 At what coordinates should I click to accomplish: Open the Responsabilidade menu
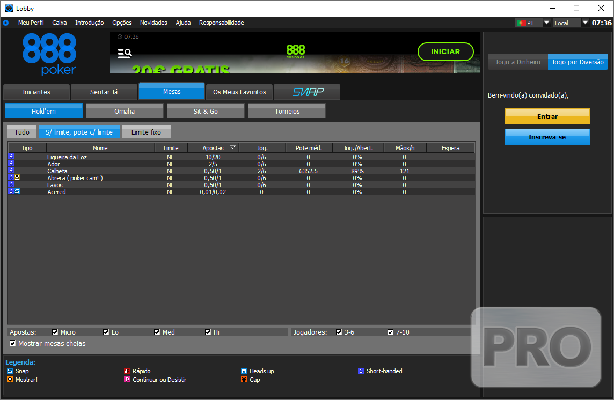point(222,23)
